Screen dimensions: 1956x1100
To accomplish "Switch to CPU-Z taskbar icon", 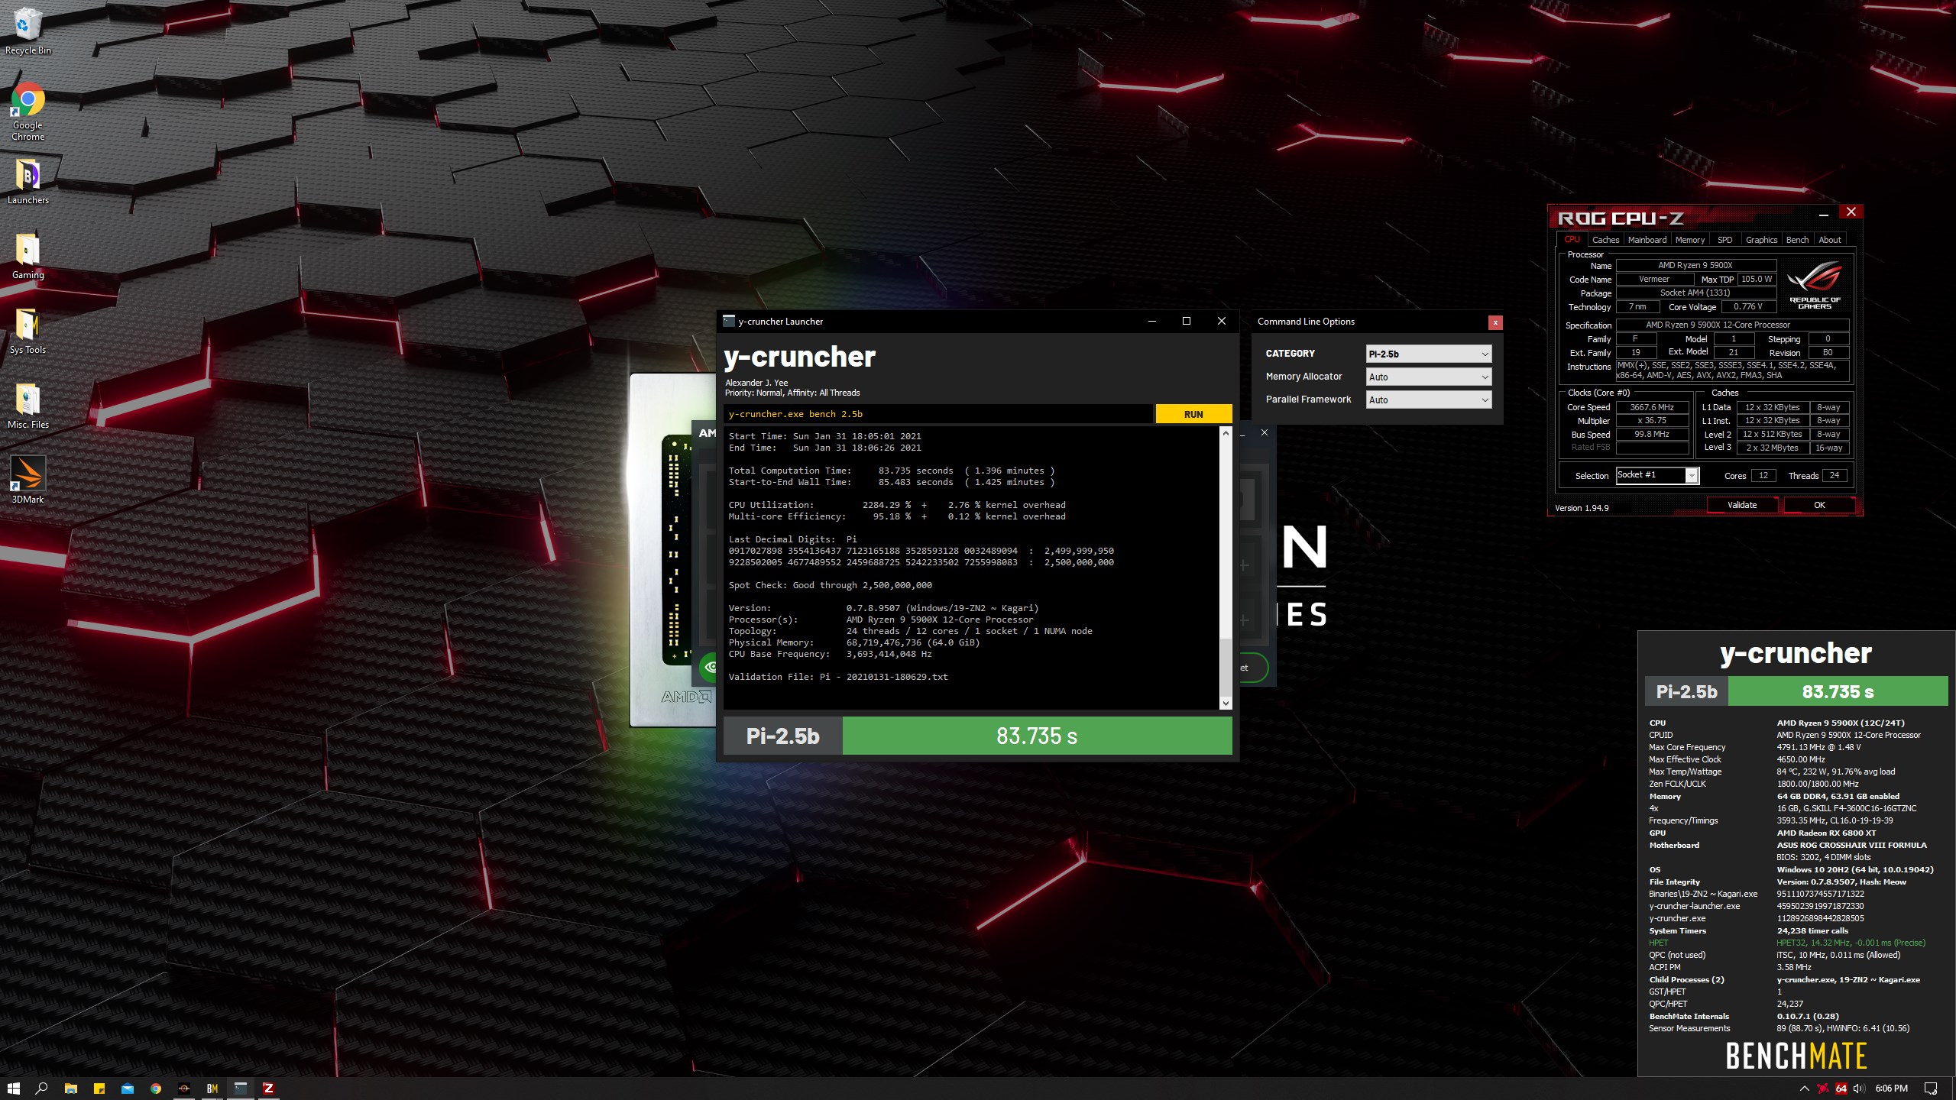I will (268, 1089).
